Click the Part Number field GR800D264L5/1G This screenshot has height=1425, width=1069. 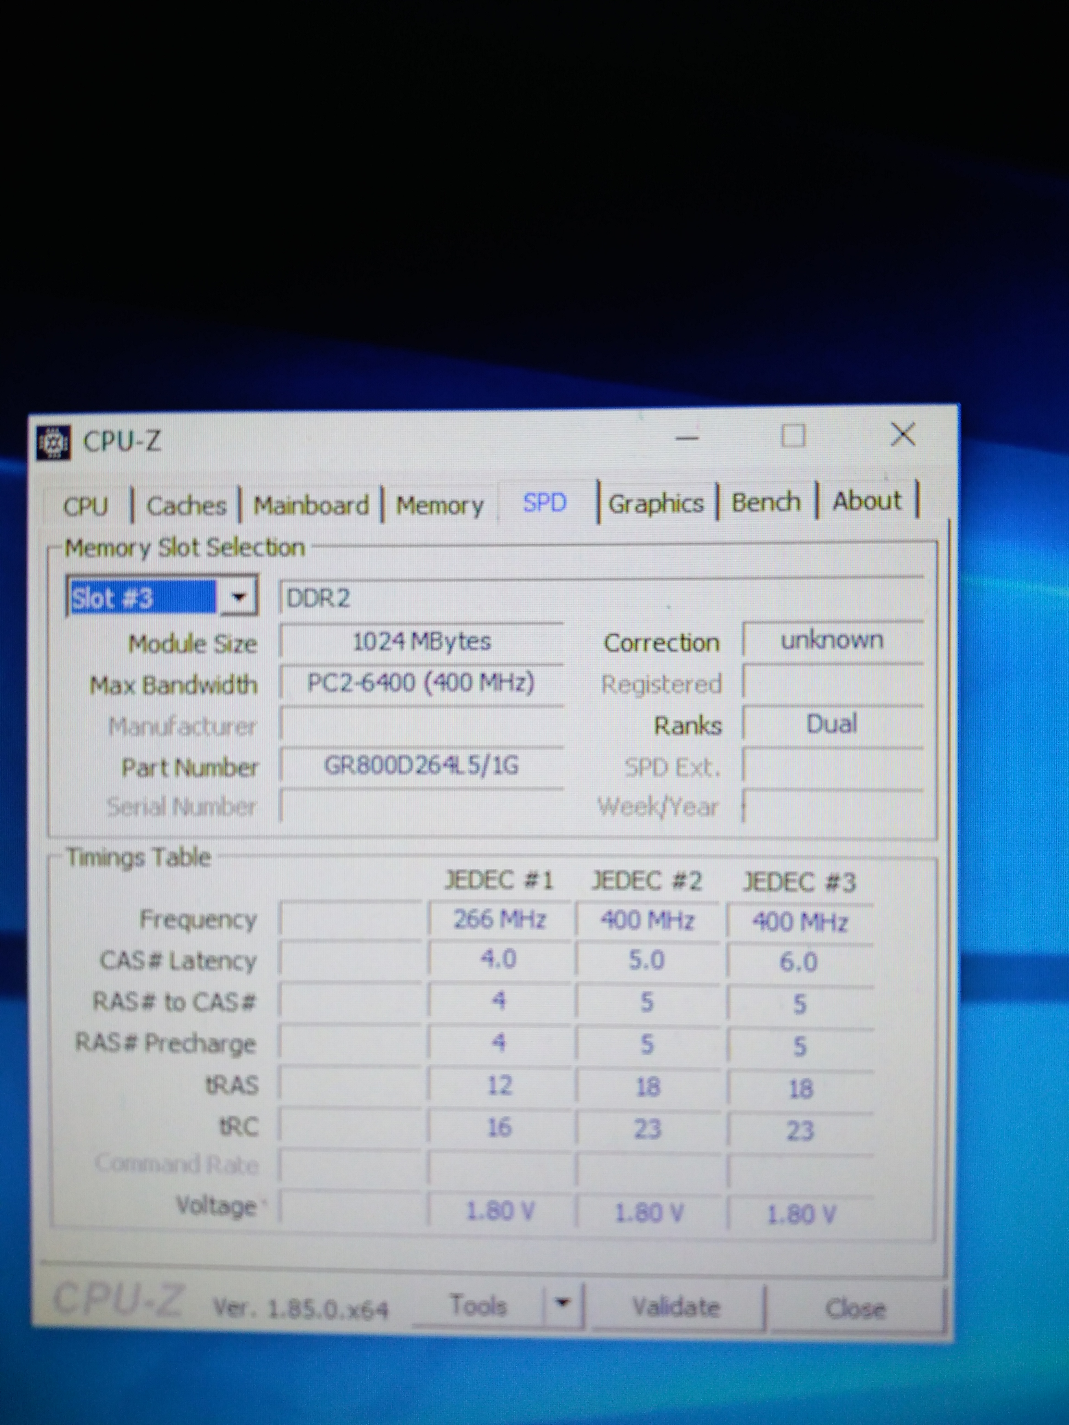coord(421,766)
